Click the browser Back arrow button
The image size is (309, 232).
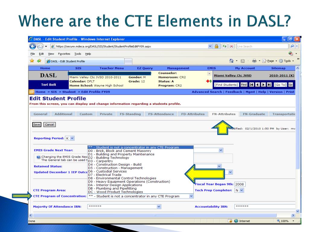[x=33, y=46]
